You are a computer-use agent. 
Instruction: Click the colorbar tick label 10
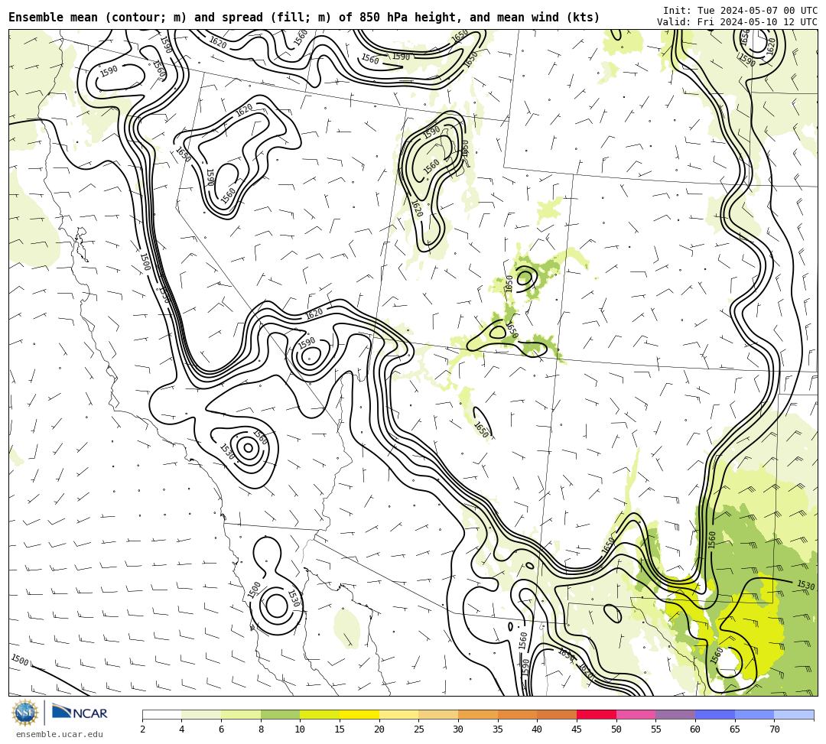coord(301,729)
